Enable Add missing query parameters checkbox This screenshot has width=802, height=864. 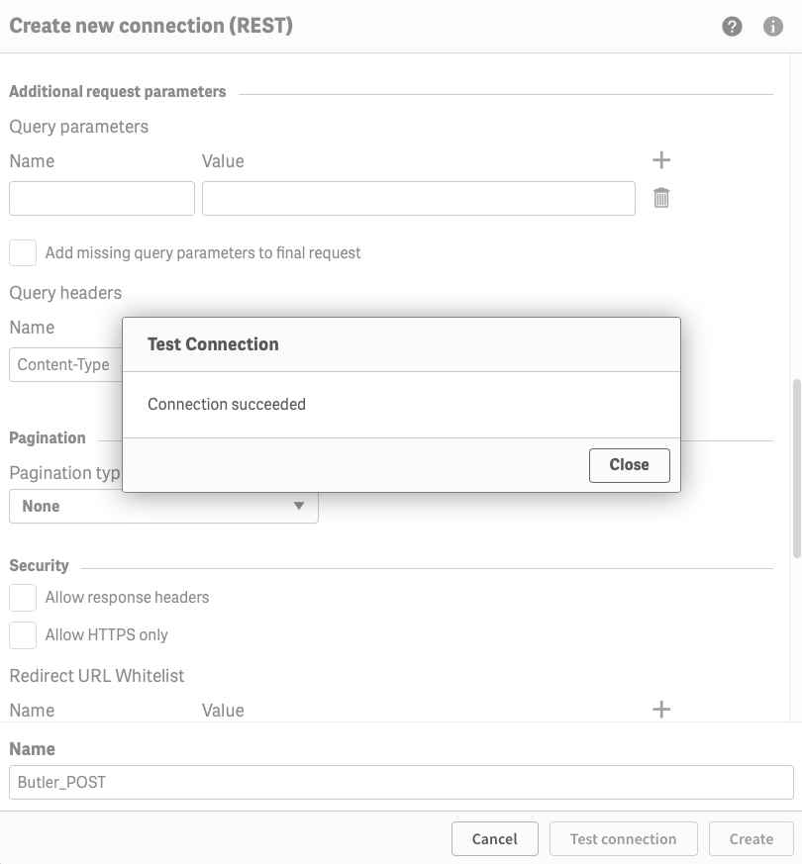point(23,252)
